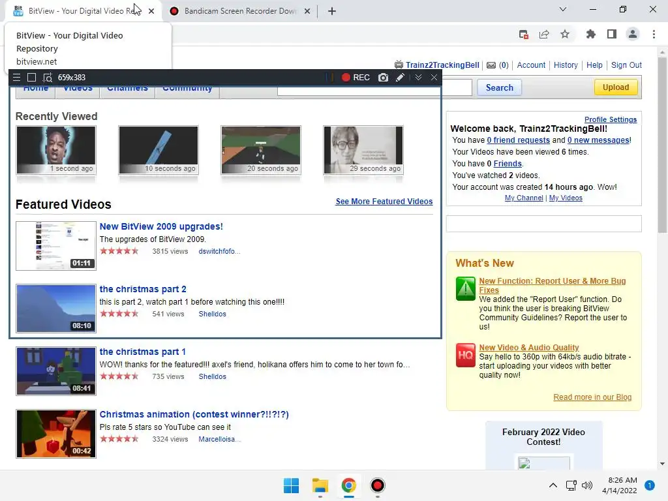
Task: Open Profile Settings link
Action: click(611, 120)
